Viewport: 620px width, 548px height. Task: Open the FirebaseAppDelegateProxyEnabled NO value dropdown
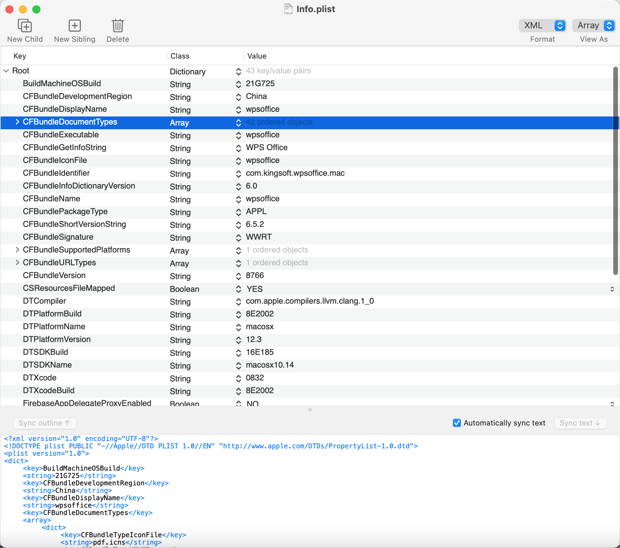coord(612,403)
